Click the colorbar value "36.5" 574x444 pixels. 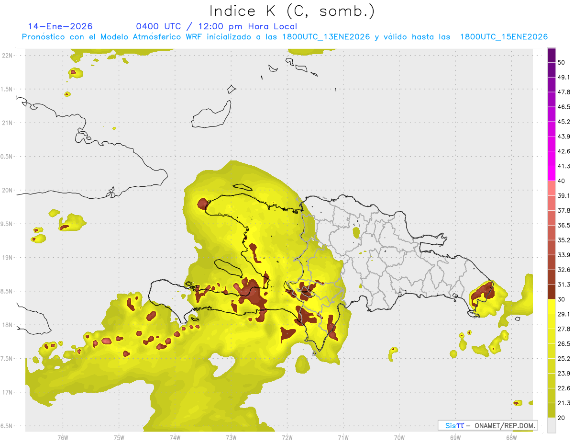pyautogui.click(x=564, y=226)
